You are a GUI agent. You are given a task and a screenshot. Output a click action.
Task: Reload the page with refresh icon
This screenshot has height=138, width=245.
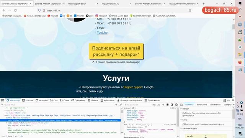click(15, 10)
